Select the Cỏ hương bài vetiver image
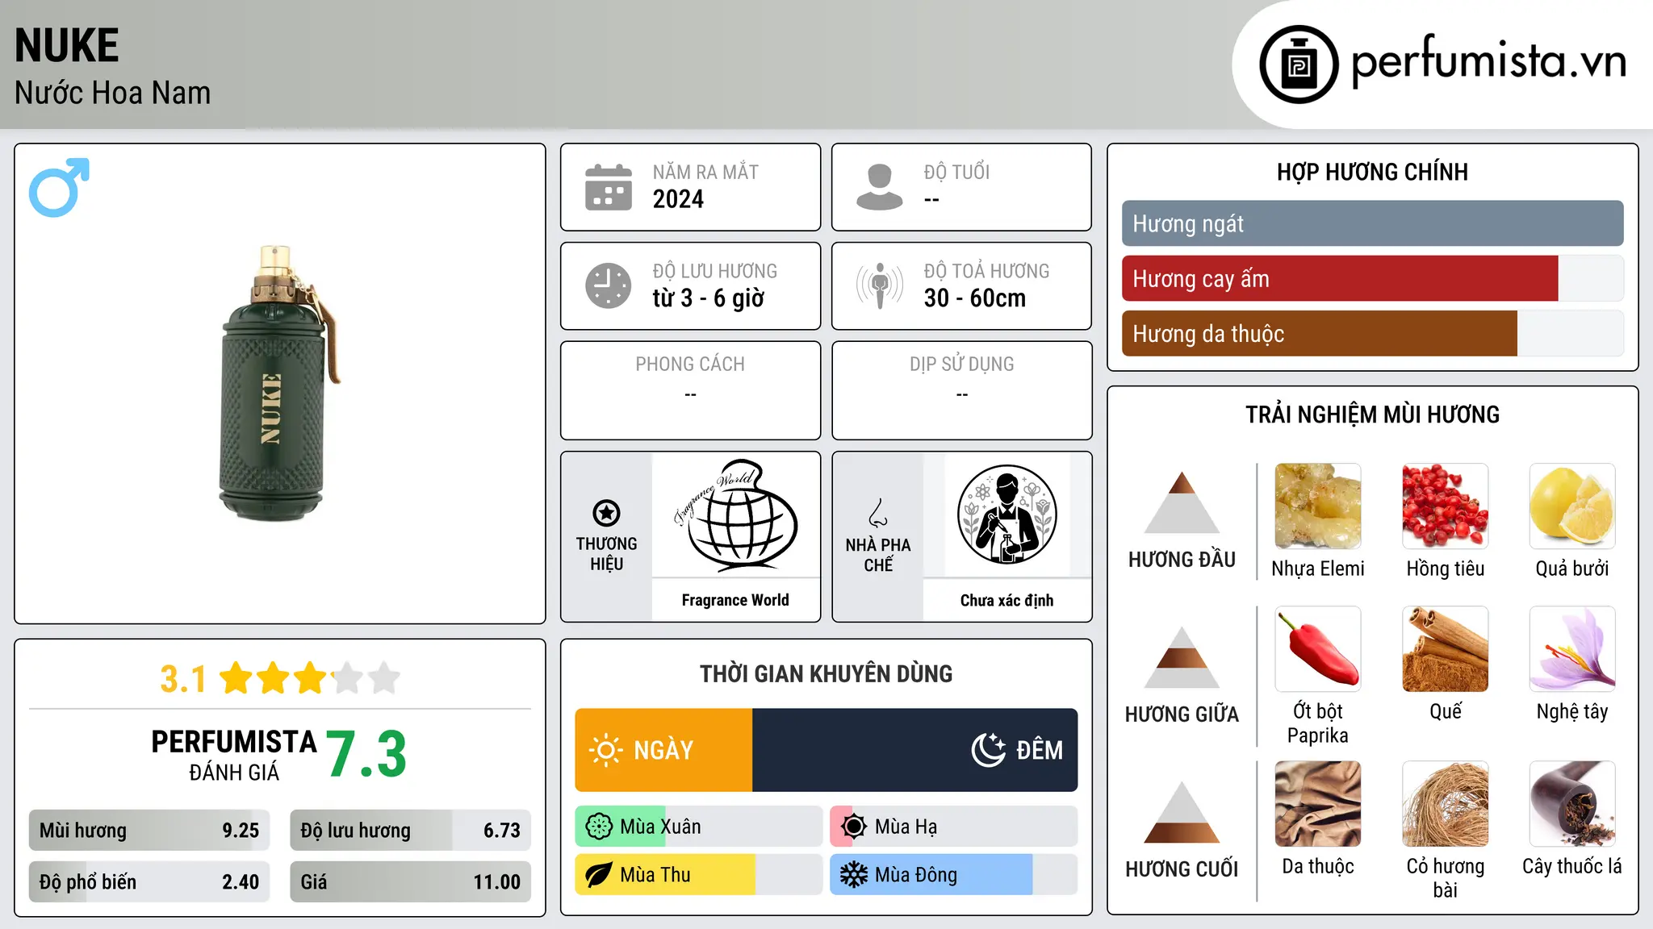The image size is (1653, 929). (x=1445, y=804)
